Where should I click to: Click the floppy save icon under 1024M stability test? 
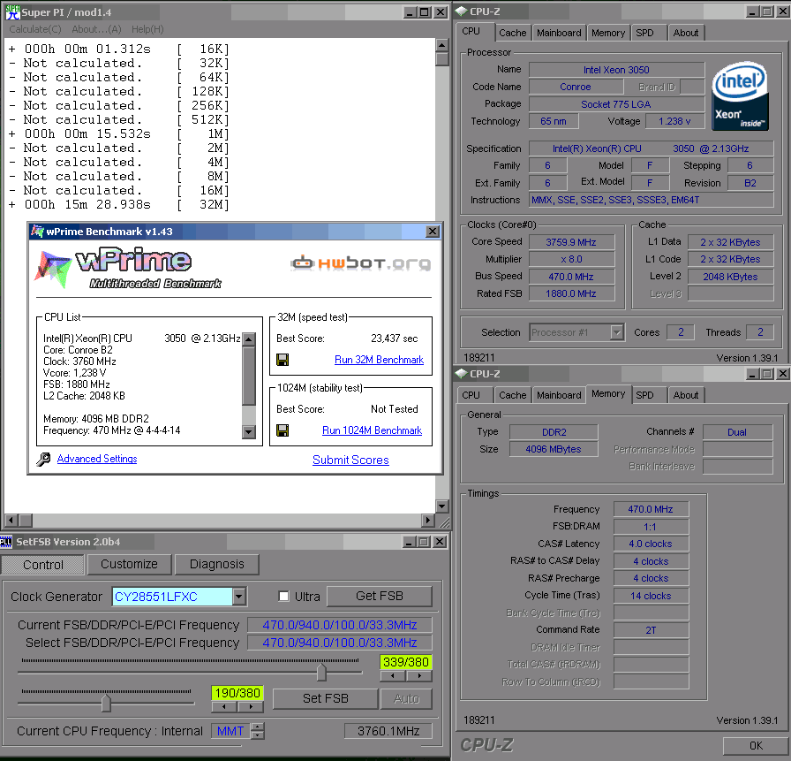pyautogui.click(x=282, y=430)
